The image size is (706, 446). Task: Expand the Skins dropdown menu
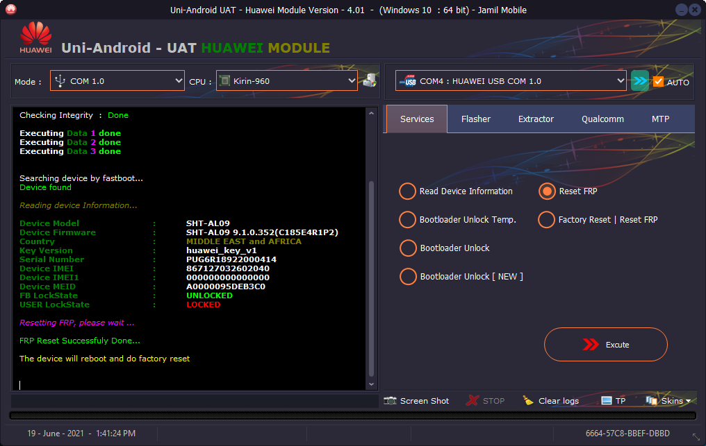point(688,401)
